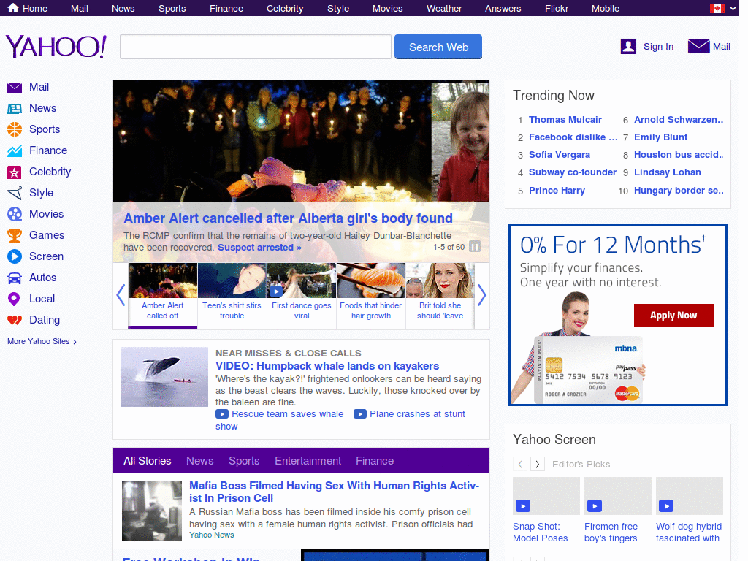This screenshot has height=561, width=748.
Task: Click the Movies film reel icon
Action: [15, 214]
